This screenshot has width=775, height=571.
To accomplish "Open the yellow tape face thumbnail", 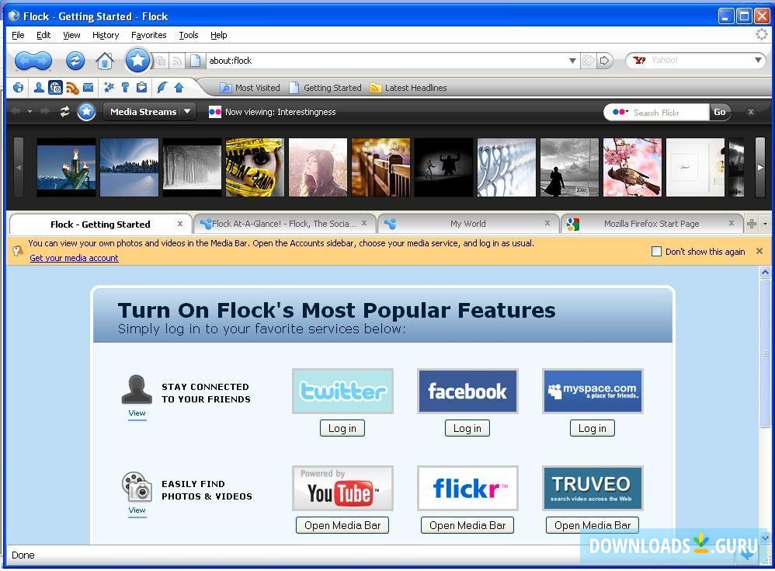I will click(255, 168).
